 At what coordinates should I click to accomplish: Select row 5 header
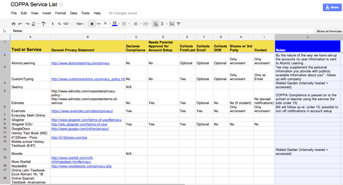[x=5, y=97]
